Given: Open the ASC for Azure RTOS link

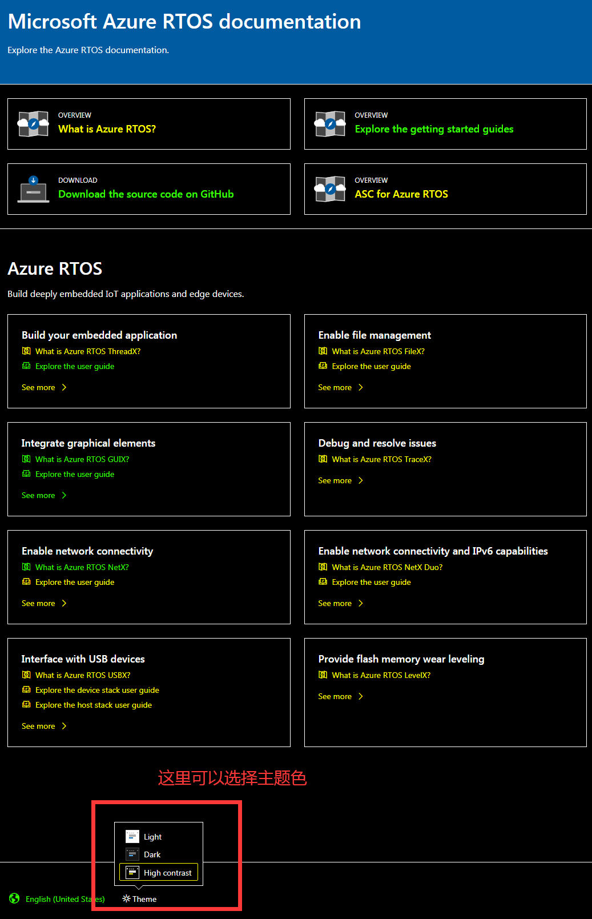Looking at the screenshot, I should 401,194.
